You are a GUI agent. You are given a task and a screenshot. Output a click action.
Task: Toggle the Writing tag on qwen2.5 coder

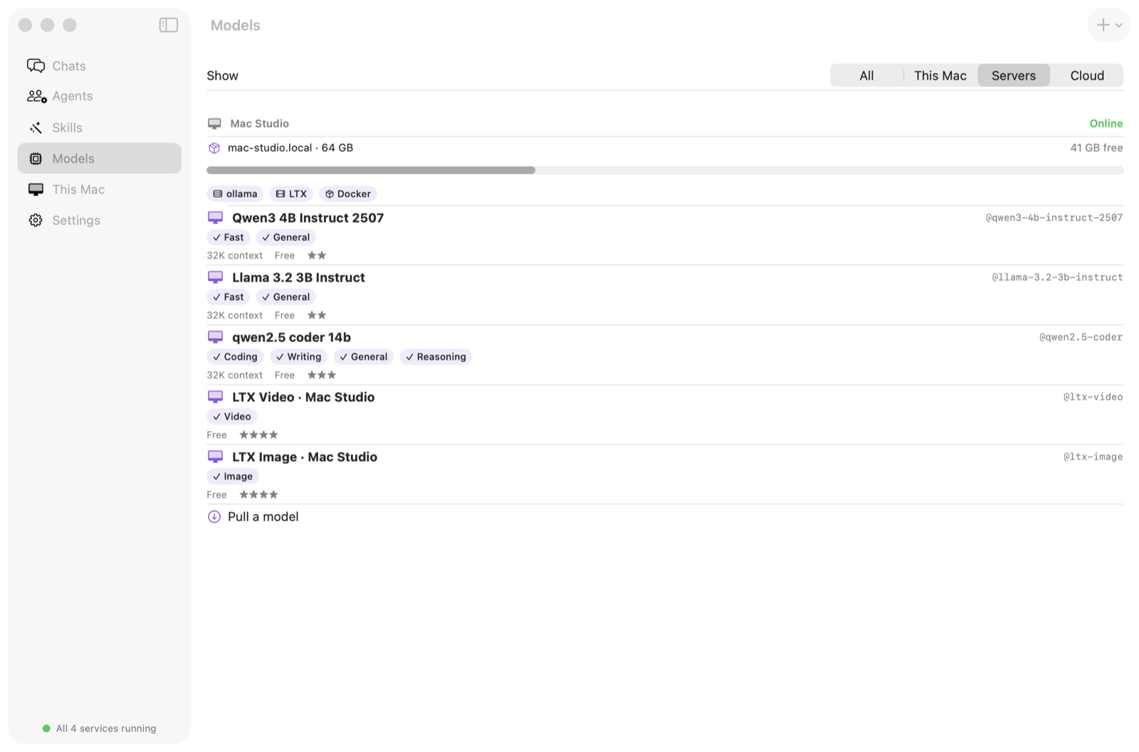coord(298,357)
